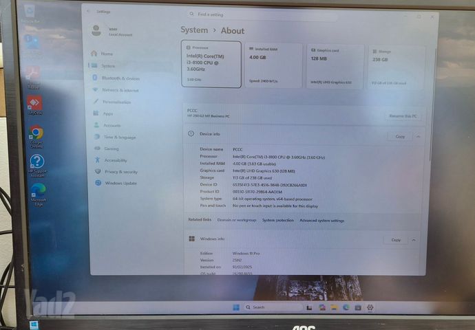
Task: Copy the Device info details
Action: pos(400,136)
